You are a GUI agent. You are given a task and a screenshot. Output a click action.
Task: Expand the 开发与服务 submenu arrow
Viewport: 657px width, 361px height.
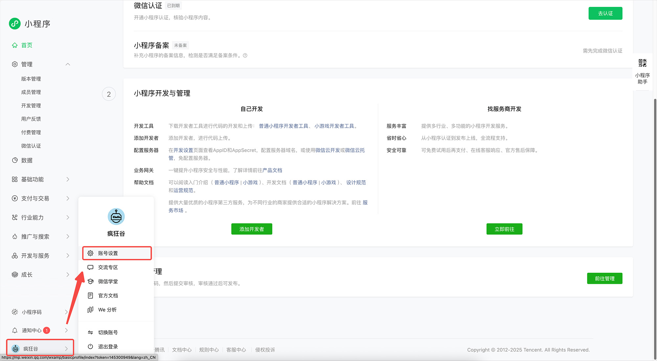tap(68, 256)
